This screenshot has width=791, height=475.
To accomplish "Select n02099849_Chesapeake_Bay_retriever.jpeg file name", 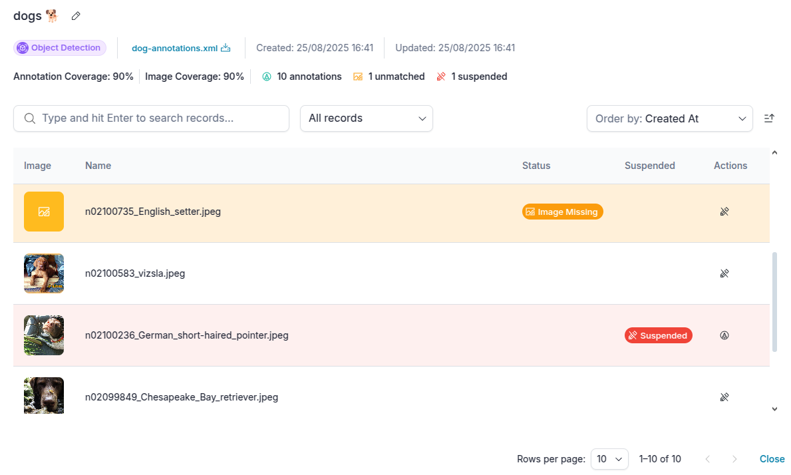I will tap(182, 397).
